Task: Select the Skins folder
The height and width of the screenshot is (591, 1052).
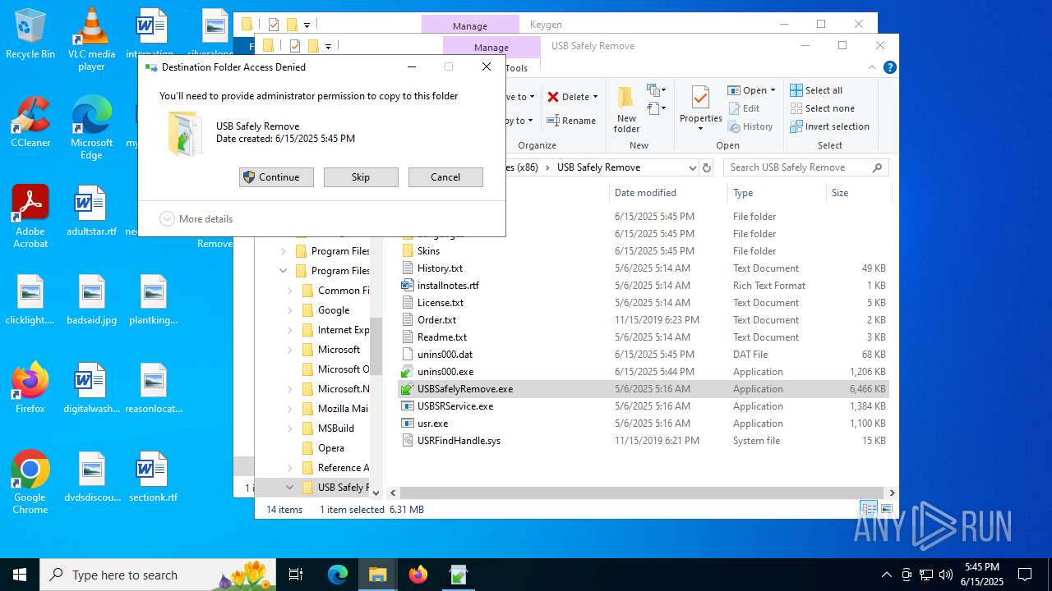Action: (x=643, y=251)
